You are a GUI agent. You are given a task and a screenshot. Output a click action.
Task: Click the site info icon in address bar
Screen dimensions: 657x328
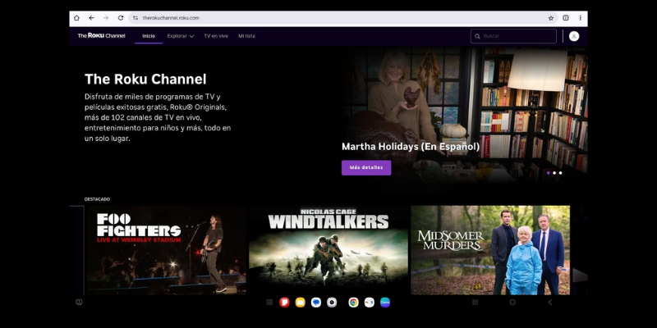click(x=136, y=17)
